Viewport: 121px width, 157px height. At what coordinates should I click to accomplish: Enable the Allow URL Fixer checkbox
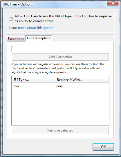coord(11,19)
